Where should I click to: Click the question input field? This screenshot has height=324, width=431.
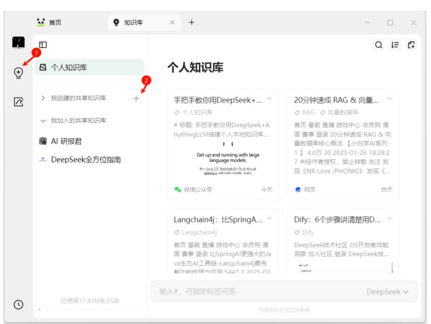[256, 292]
